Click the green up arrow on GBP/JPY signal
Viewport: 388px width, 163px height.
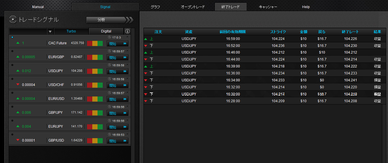pyautogui.click(x=18, y=112)
